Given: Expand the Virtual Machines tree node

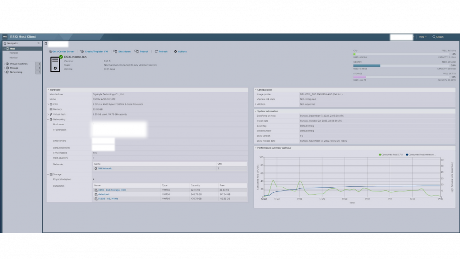Looking at the screenshot, I should pyautogui.click(x=5, y=63).
